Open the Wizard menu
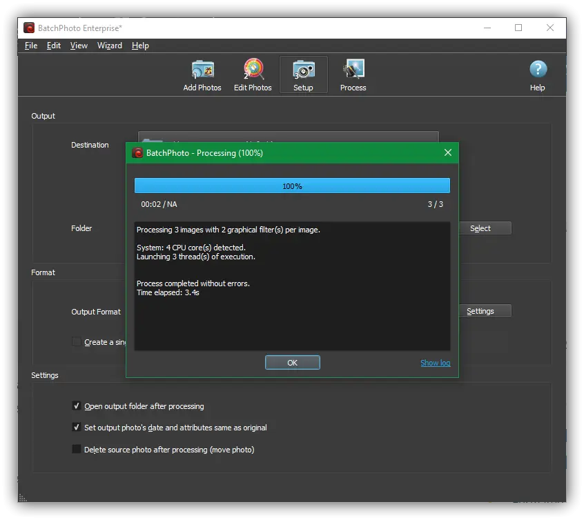584x520 pixels. 110,46
